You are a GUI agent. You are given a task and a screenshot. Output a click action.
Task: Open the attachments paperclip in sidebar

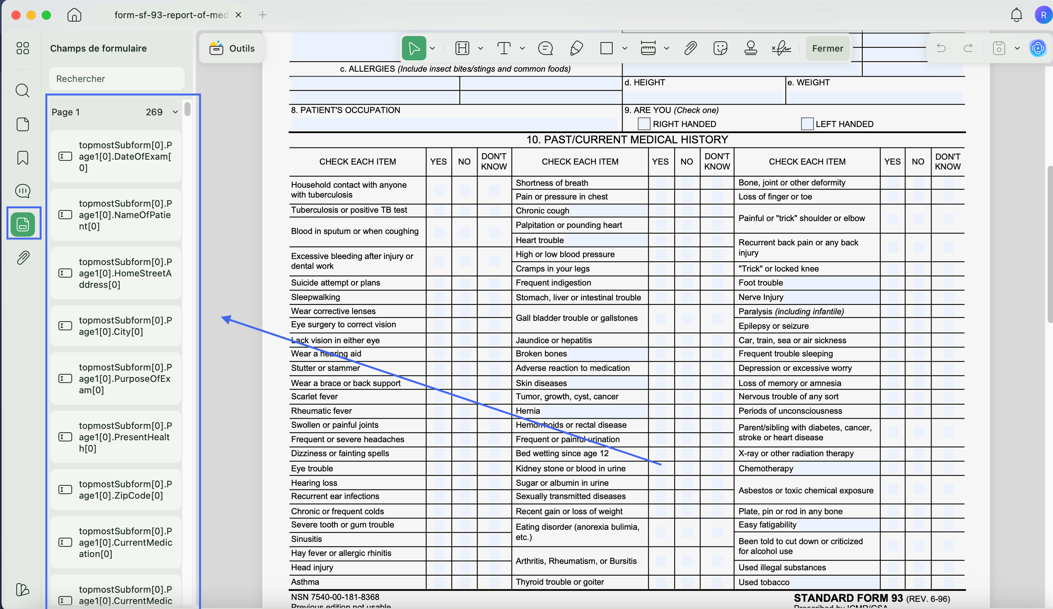tap(23, 257)
